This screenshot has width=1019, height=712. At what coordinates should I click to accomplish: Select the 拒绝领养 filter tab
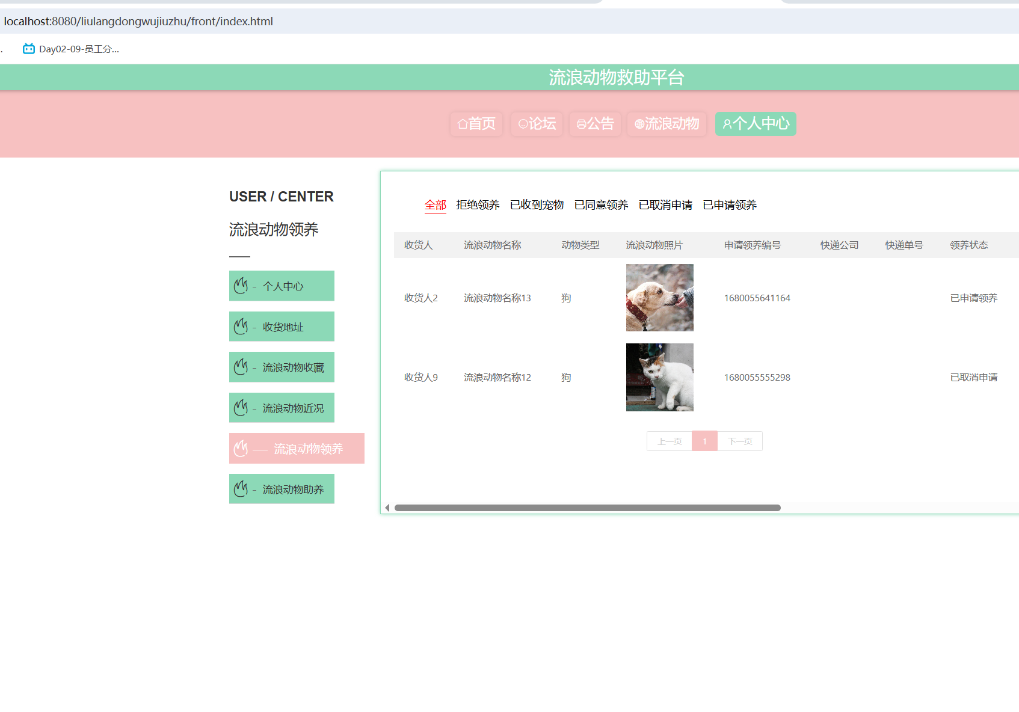(478, 205)
